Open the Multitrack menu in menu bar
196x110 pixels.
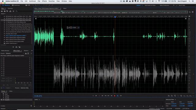click(x=32, y=1)
